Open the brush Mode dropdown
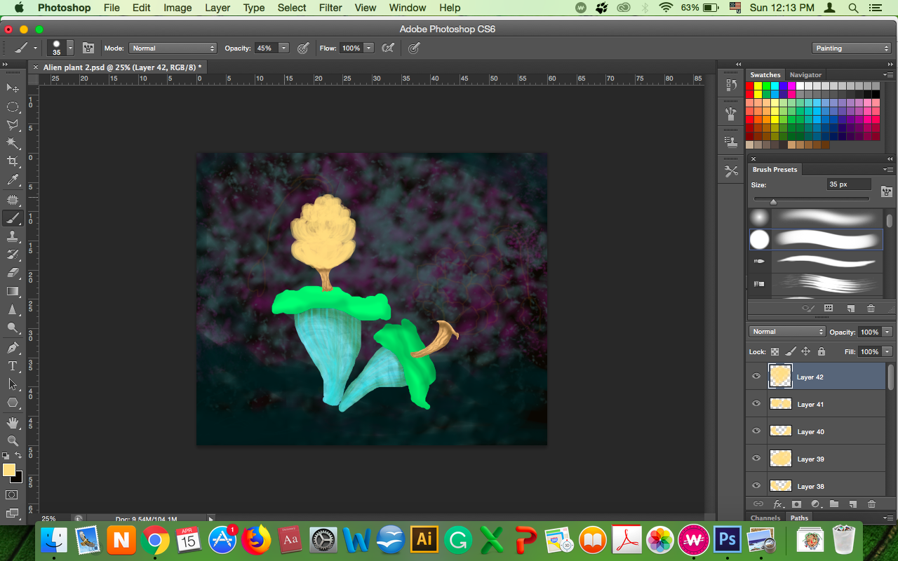This screenshot has width=898, height=561. 173,48
